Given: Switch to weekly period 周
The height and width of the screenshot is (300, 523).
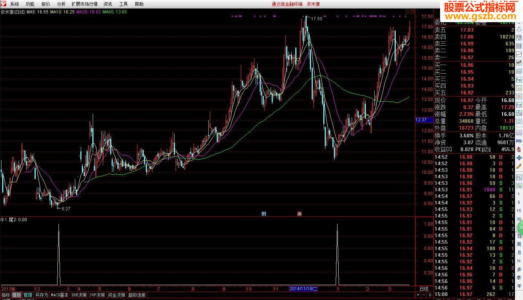Looking at the screenshot, I should (x=519, y=244).
